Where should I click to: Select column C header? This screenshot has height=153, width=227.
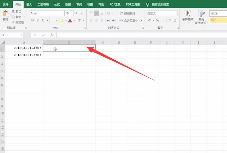pos(103,43)
